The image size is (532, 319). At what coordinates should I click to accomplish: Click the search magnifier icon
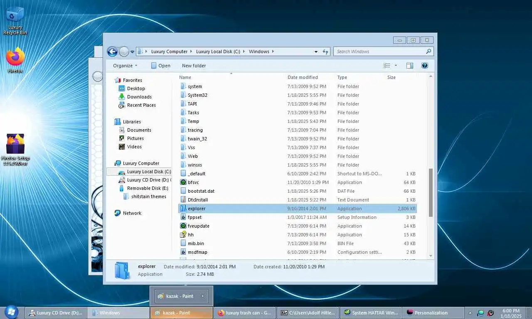coord(429,52)
